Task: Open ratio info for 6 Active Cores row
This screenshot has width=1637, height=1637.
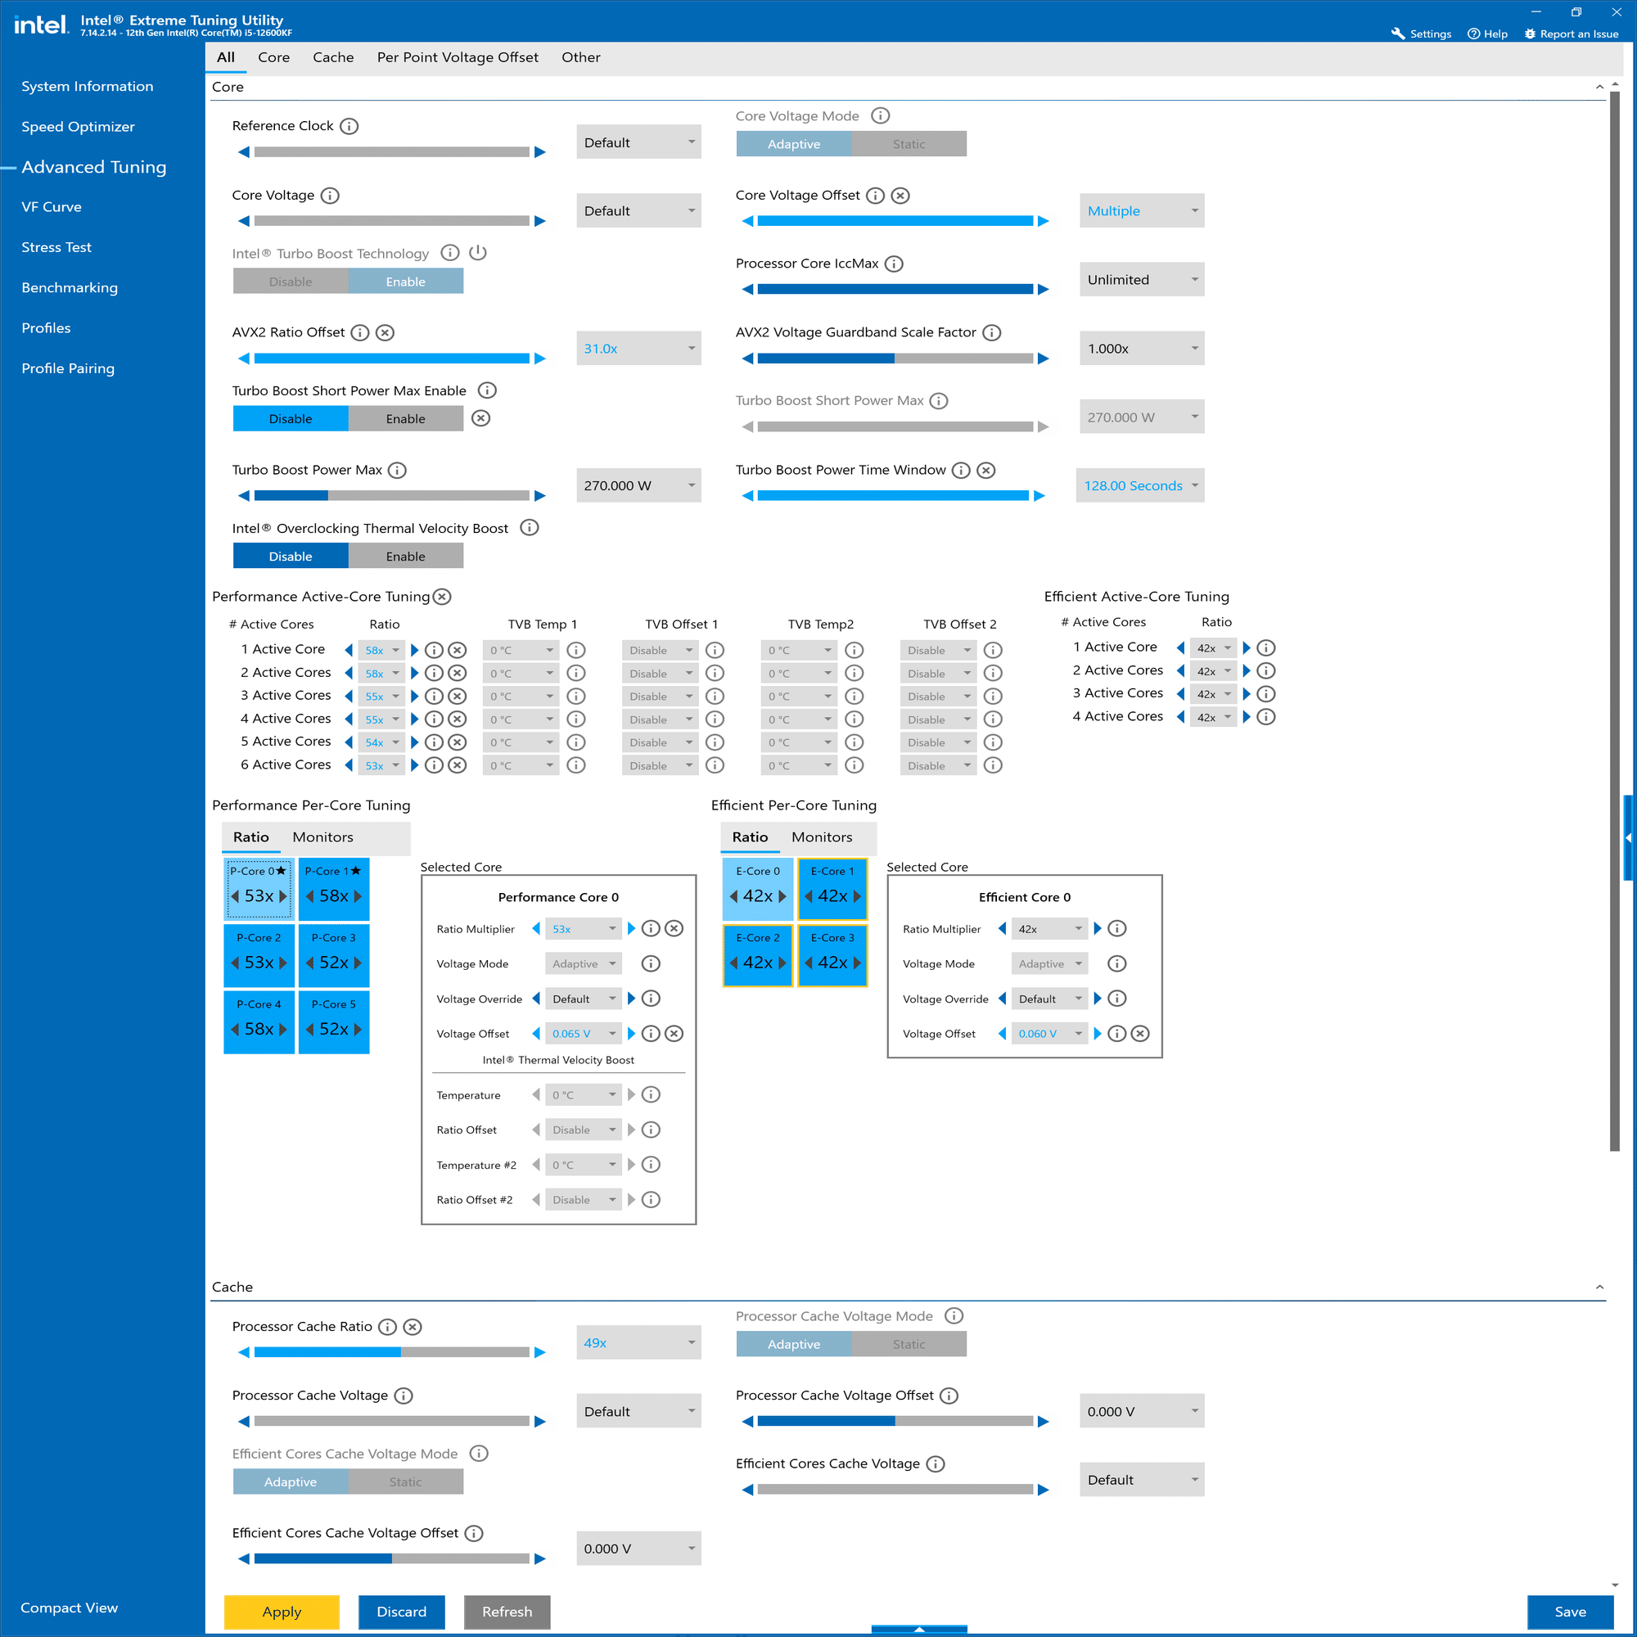Action: 434,765
